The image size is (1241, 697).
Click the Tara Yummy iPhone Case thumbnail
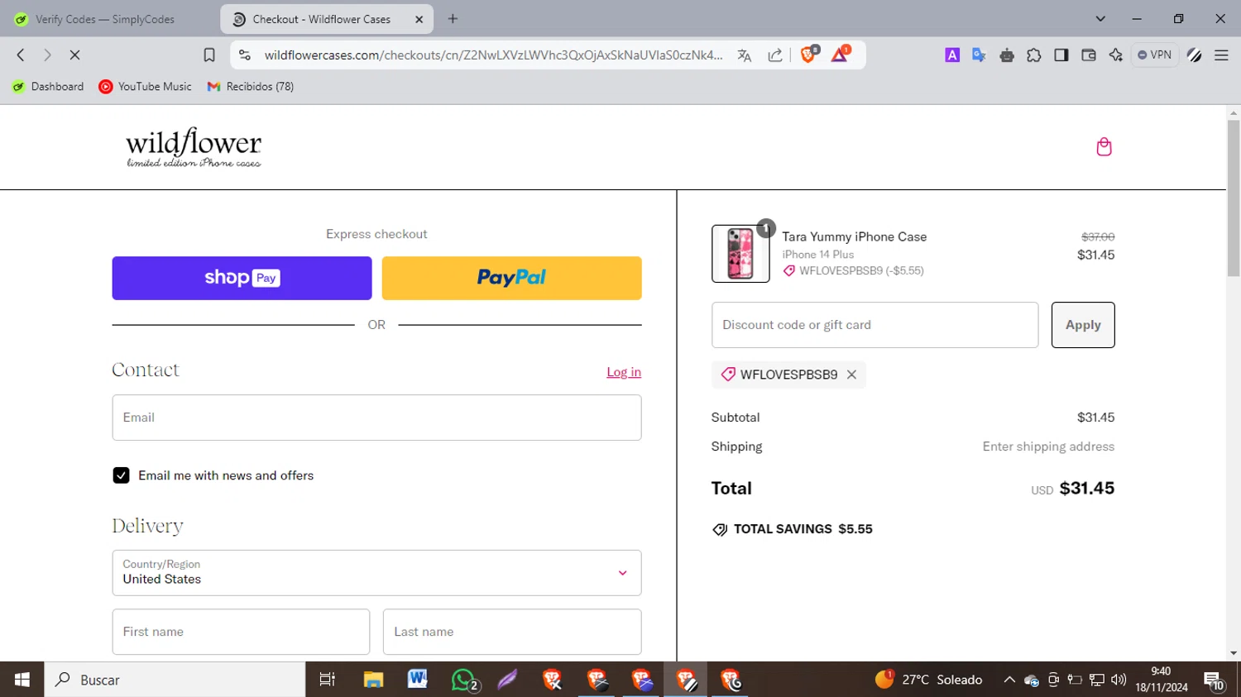click(740, 254)
